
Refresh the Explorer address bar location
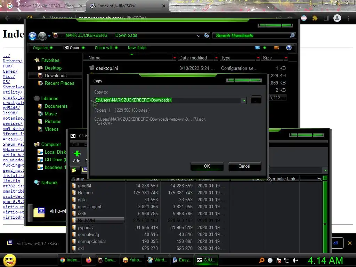point(207,35)
